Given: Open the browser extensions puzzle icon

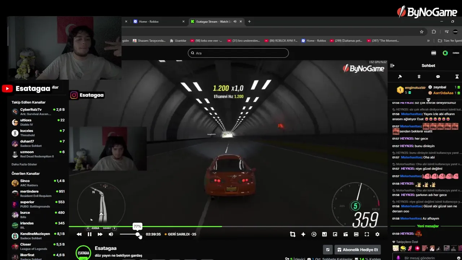Looking at the screenshot, I should [x=434, y=32].
